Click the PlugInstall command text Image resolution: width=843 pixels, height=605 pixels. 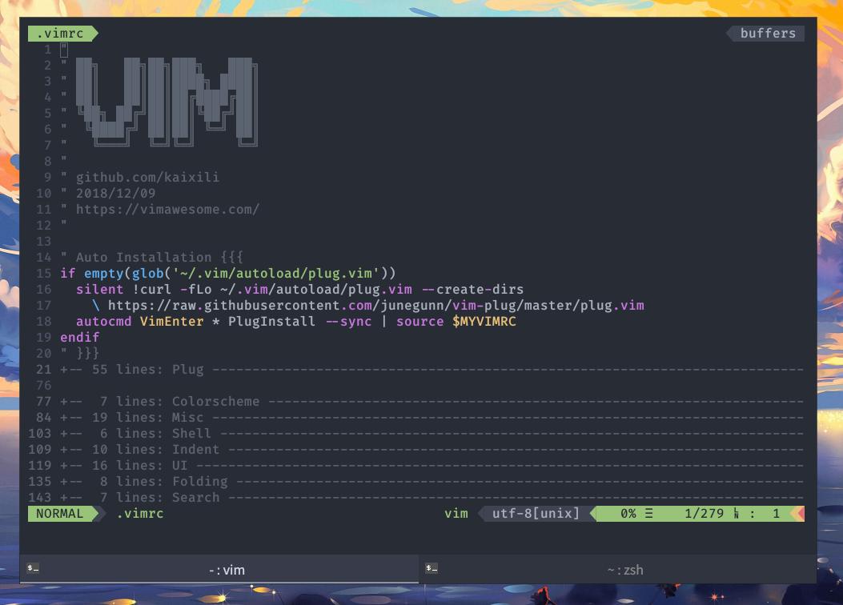pos(271,321)
